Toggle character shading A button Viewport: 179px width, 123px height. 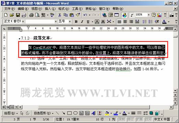coord(103,21)
